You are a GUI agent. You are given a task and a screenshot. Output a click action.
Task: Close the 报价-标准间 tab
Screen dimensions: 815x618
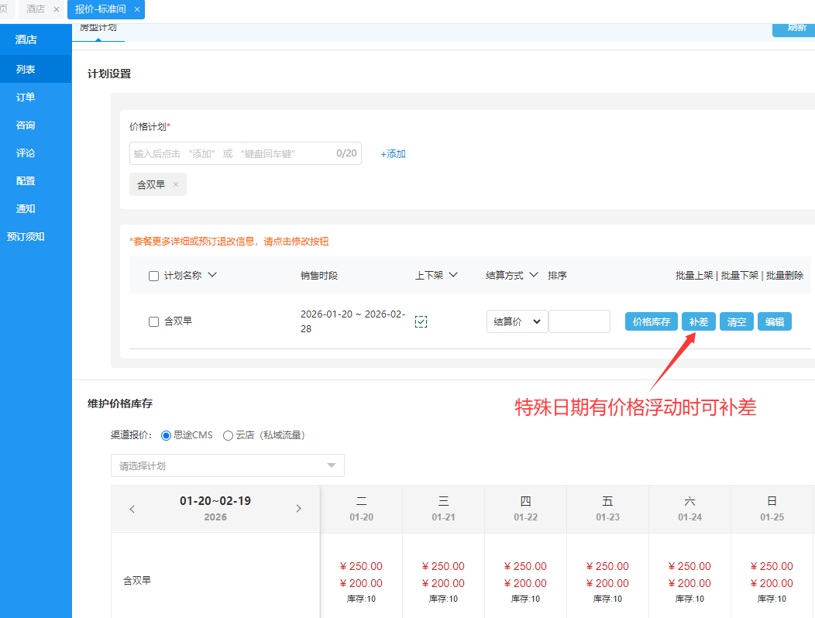137,9
